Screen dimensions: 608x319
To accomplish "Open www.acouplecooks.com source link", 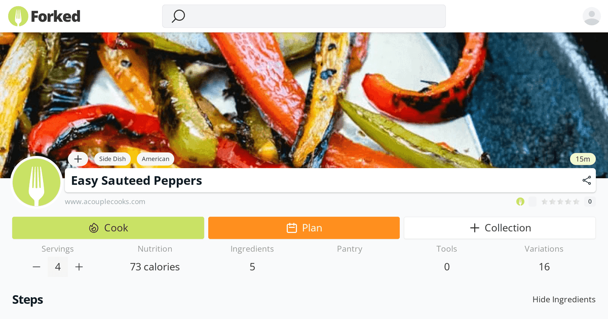I will pyautogui.click(x=105, y=201).
